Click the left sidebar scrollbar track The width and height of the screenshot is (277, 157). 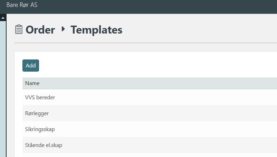click(x=3, y=86)
